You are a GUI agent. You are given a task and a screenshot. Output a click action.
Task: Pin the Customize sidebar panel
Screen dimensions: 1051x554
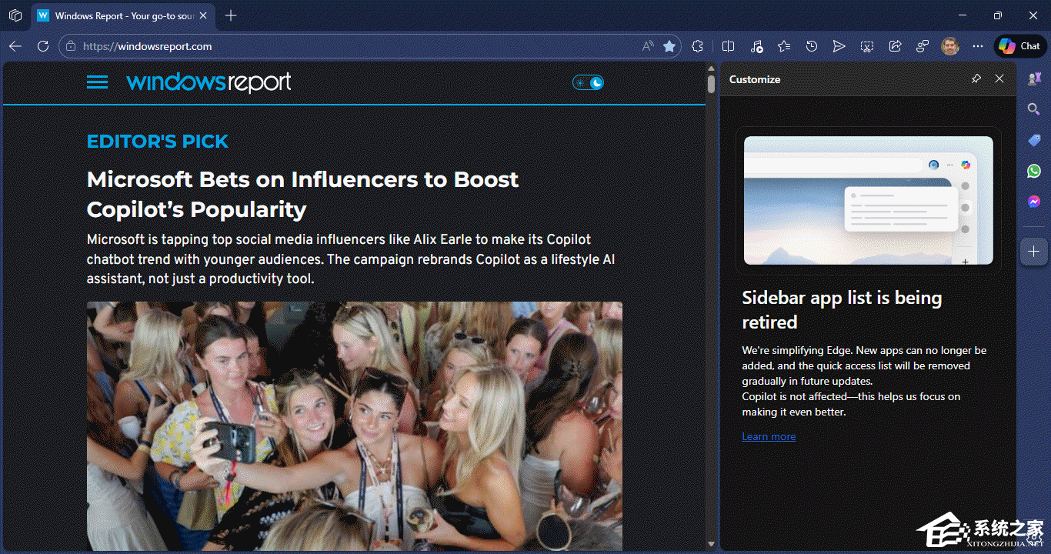[x=976, y=78]
